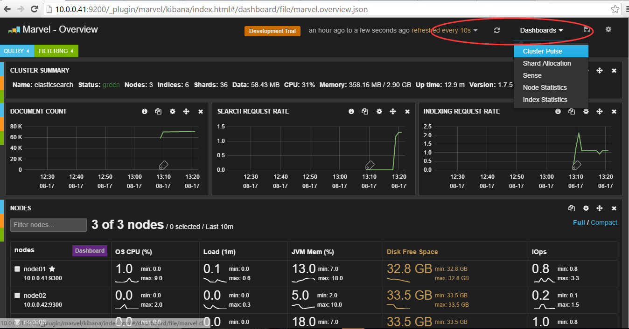Click move handle of Nodes panel
The width and height of the screenshot is (629, 329).
[x=600, y=208]
